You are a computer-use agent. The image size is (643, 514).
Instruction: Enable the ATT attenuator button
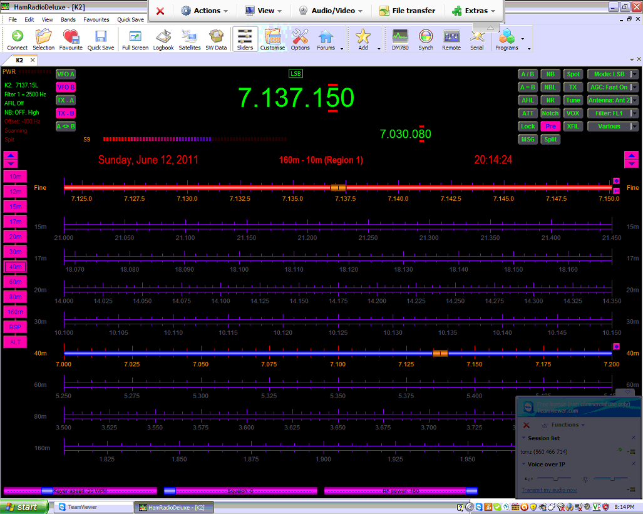pos(528,113)
